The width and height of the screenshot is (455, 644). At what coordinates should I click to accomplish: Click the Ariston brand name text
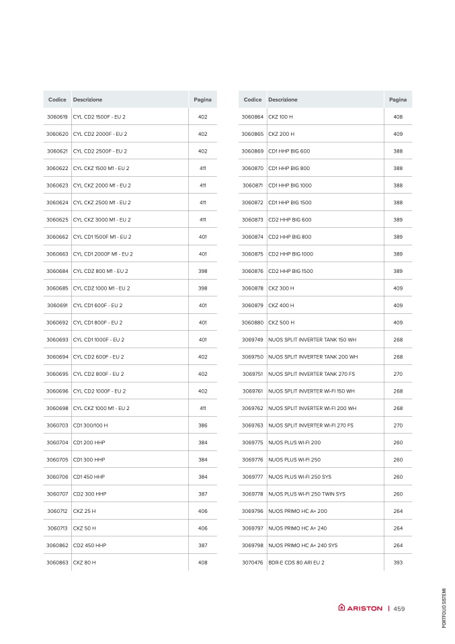365,608
